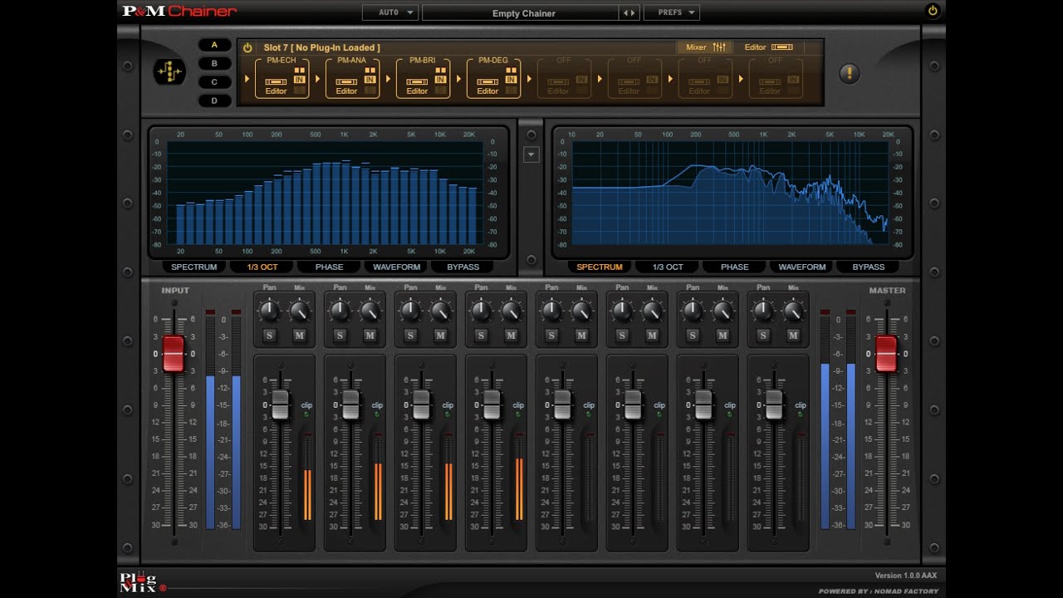
Task: Mute mixer channel 1
Action: coord(299,336)
